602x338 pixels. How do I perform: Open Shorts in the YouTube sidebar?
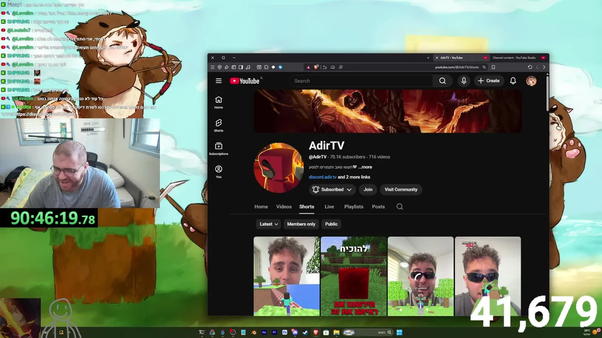[x=219, y=125]
